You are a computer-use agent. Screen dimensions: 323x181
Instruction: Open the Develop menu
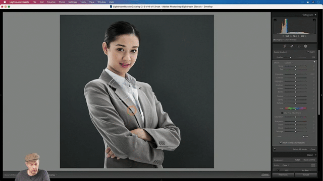point(51,2)
